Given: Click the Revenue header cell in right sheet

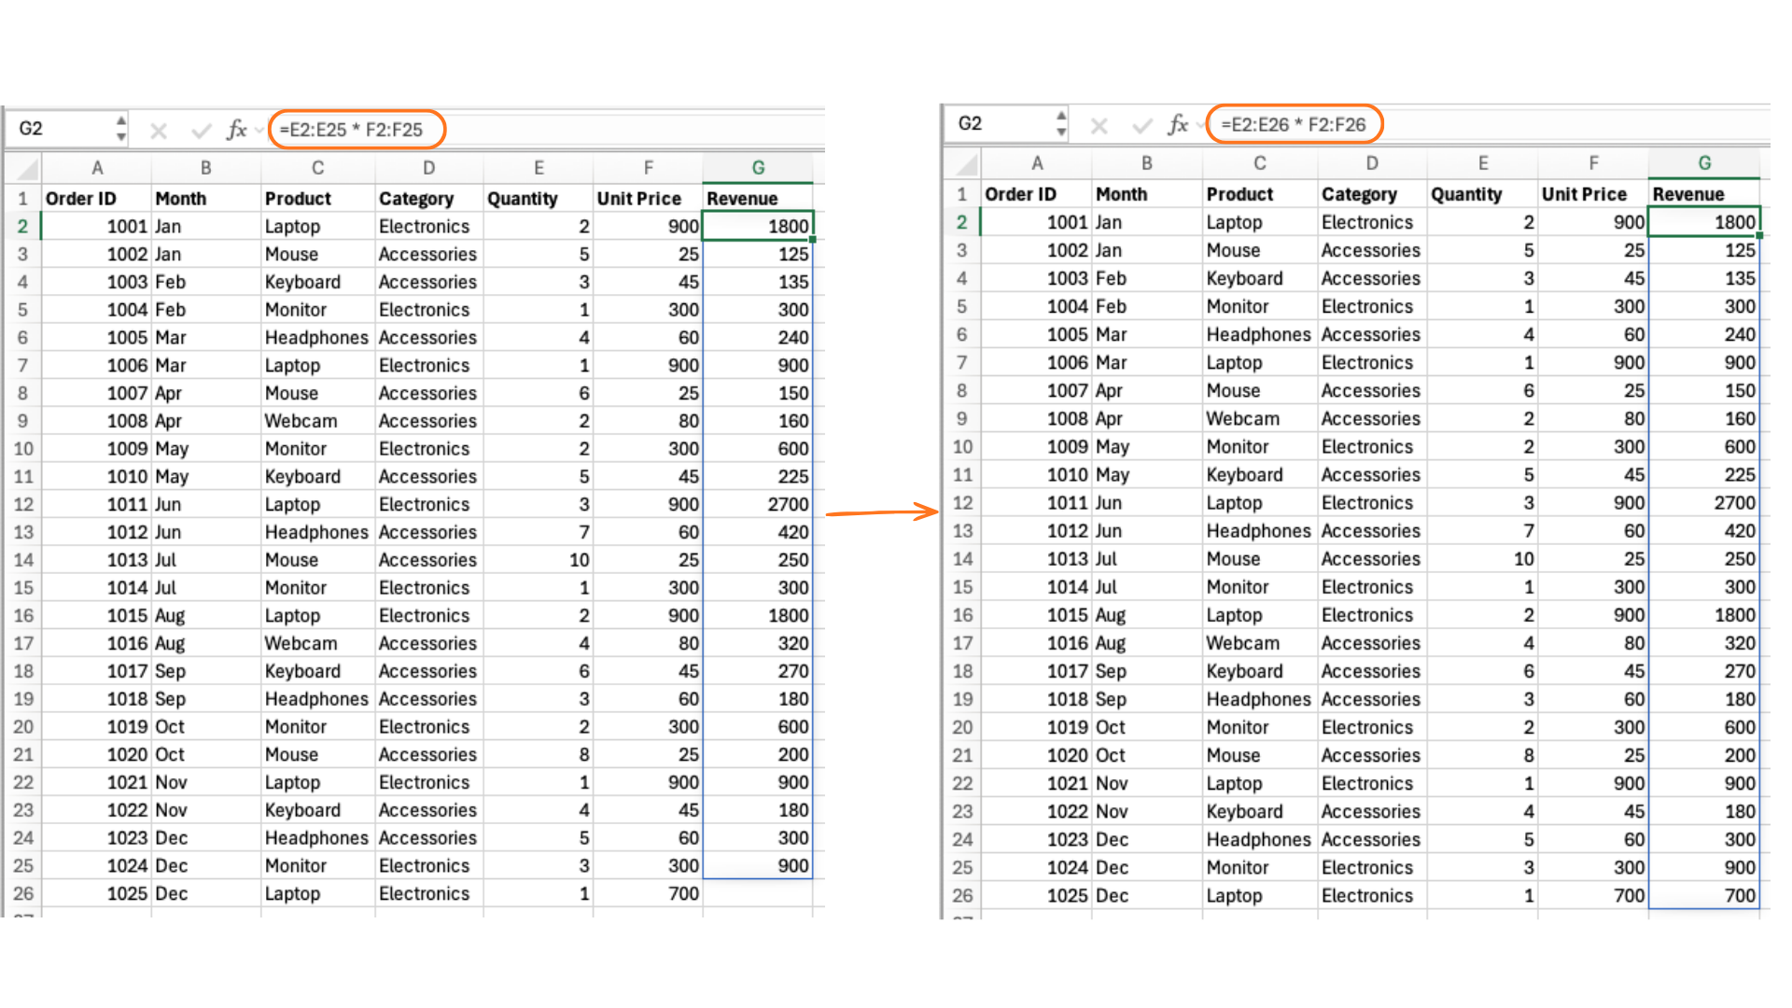Looking at the screenshot, I should coord(1702,194).
